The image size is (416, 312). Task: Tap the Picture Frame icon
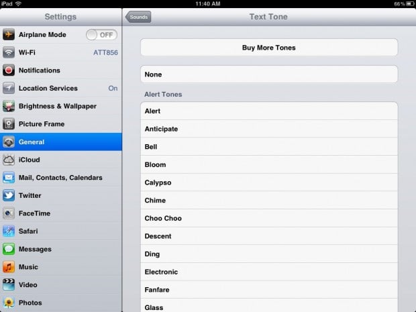(9, 124)
